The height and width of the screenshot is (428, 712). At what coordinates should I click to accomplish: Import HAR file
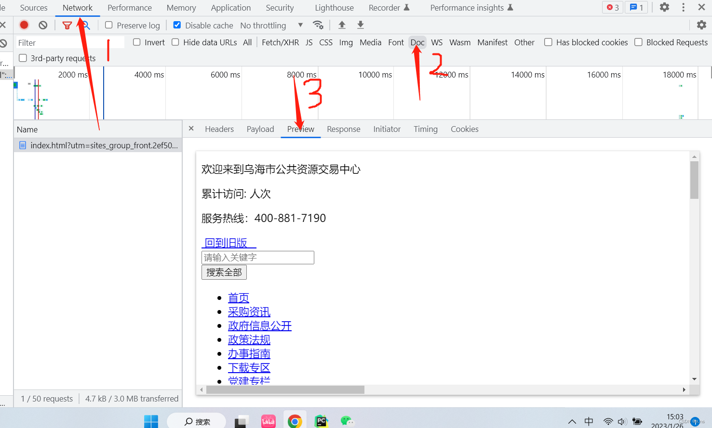click(342, 25)
